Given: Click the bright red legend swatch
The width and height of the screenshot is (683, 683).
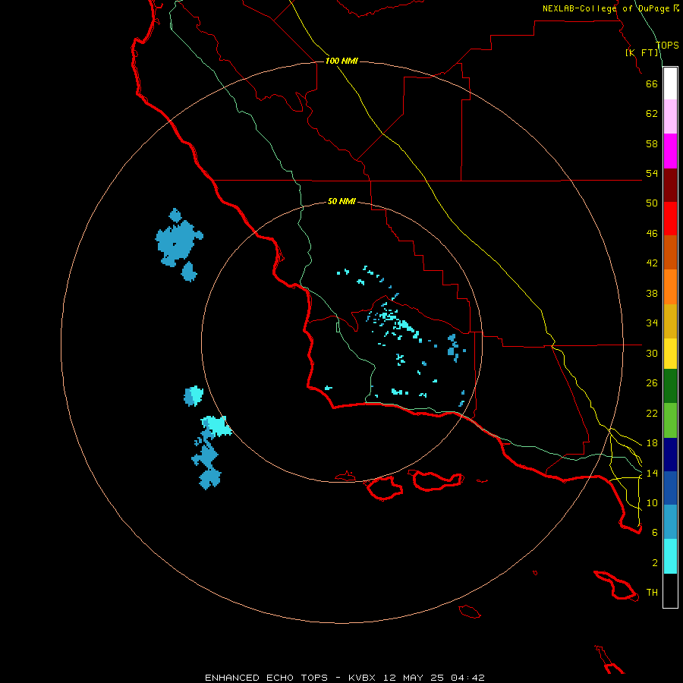Looking at the screenshot, I should [670, 219].
